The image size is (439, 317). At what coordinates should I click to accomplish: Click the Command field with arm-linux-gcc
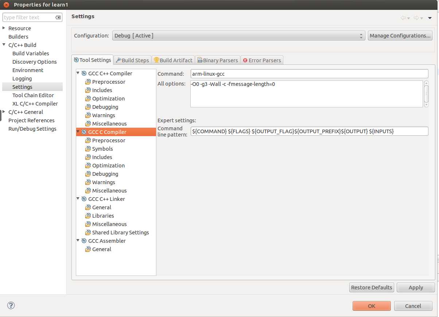309,74
